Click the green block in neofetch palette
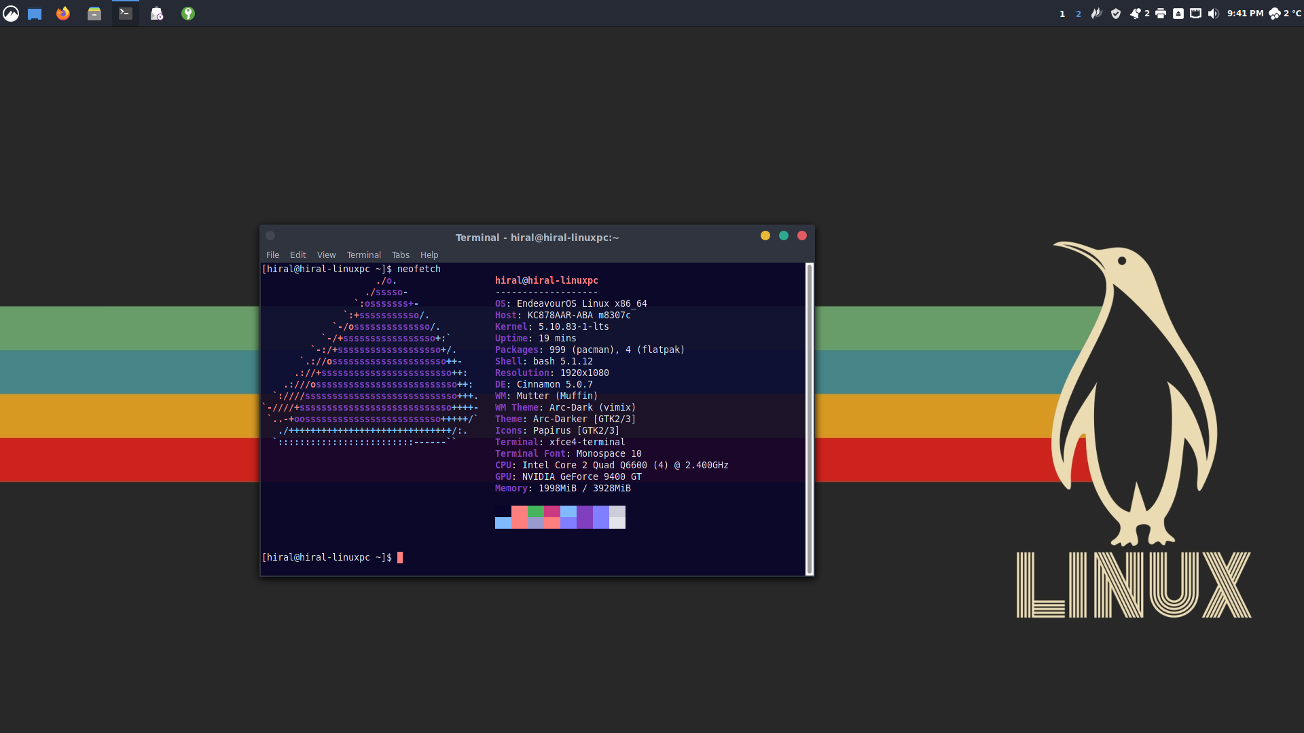Viewport: 1304px width, 733px height. (536, 512)
